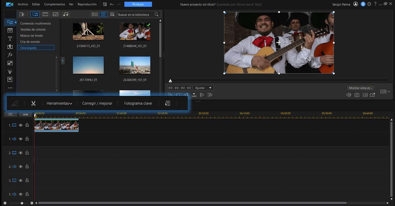Click the Producir button
Screen dimensions: 395x206
[138, 4]
